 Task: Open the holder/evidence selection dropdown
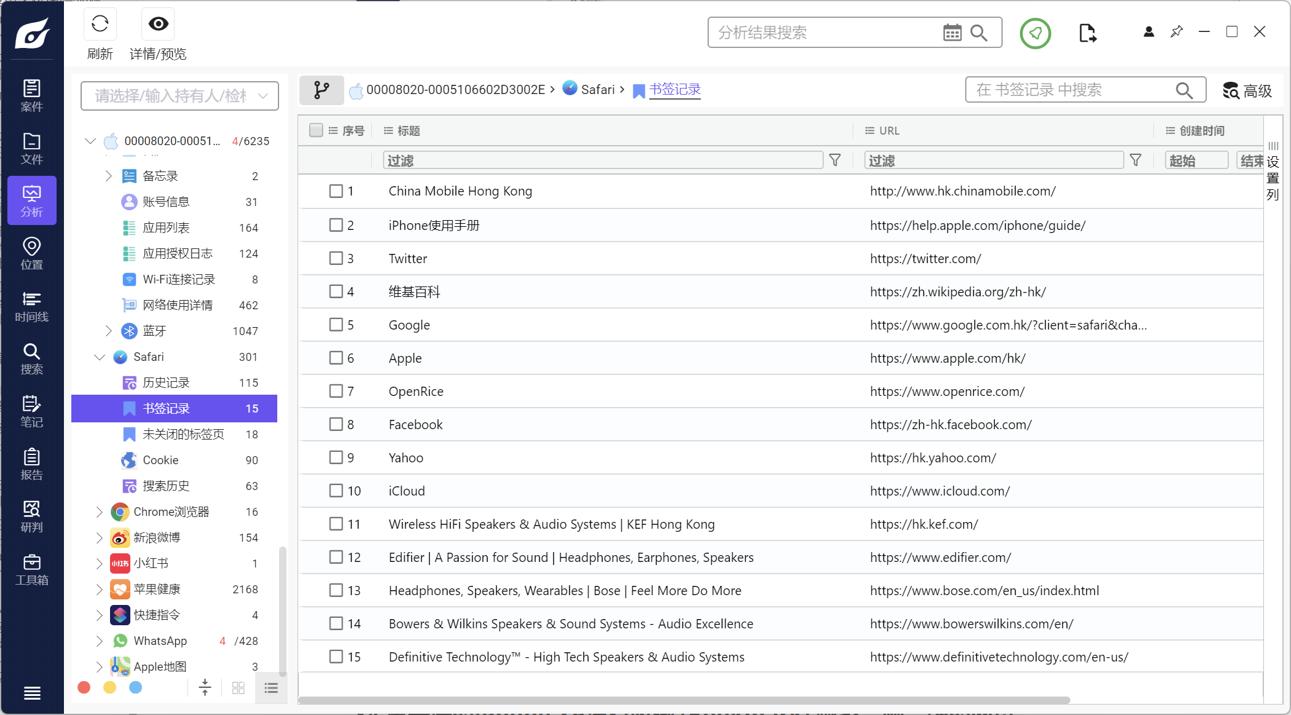[x=180, y=96]
